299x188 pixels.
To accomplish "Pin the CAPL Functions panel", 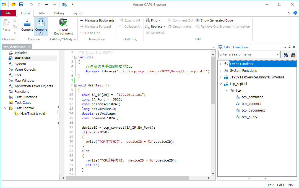I will (290, 47).
